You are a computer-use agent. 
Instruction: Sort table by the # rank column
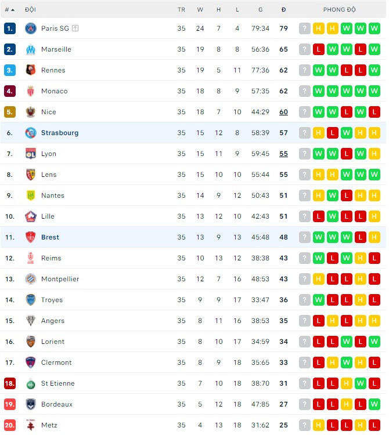(9, 10)
